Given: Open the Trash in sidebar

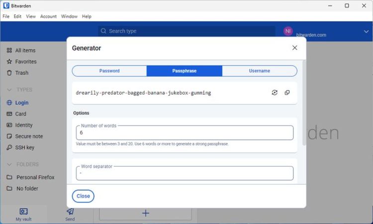Looking at the screenshot, I should [22, 73].
